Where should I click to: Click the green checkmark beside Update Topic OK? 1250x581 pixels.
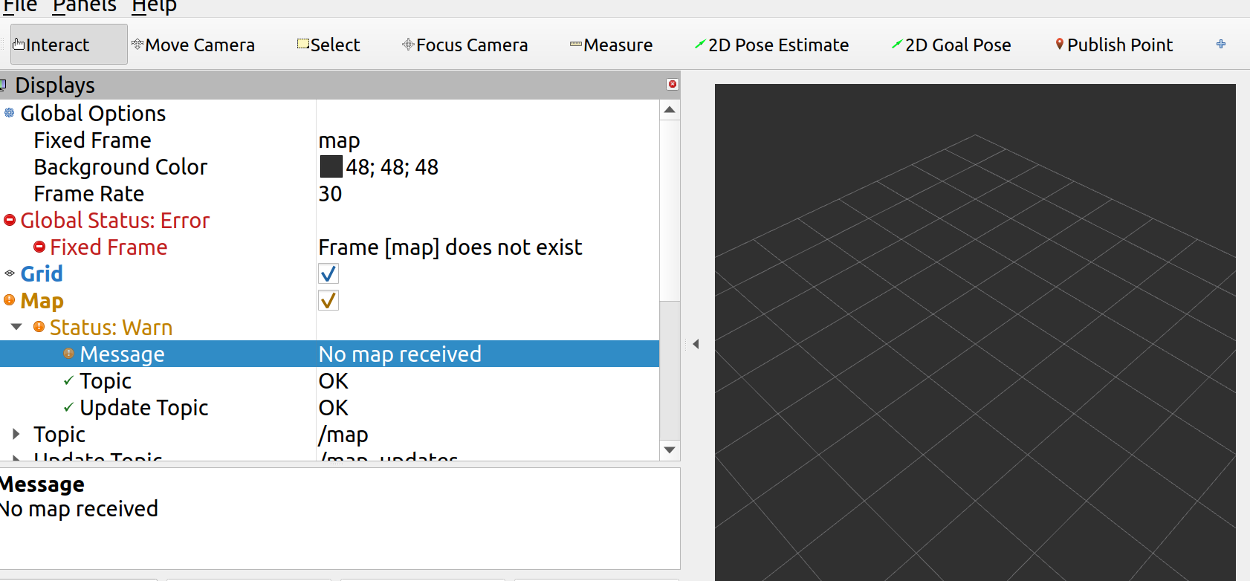[68, 407]
